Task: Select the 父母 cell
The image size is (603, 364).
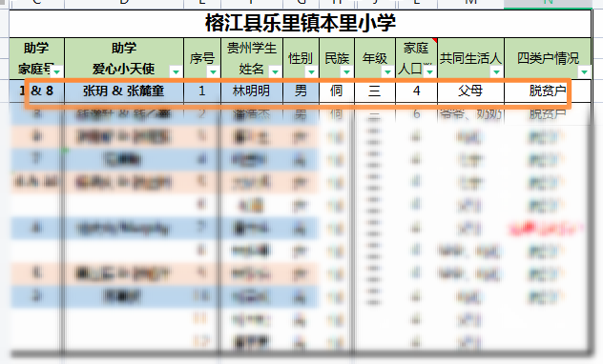Action: 470,91
